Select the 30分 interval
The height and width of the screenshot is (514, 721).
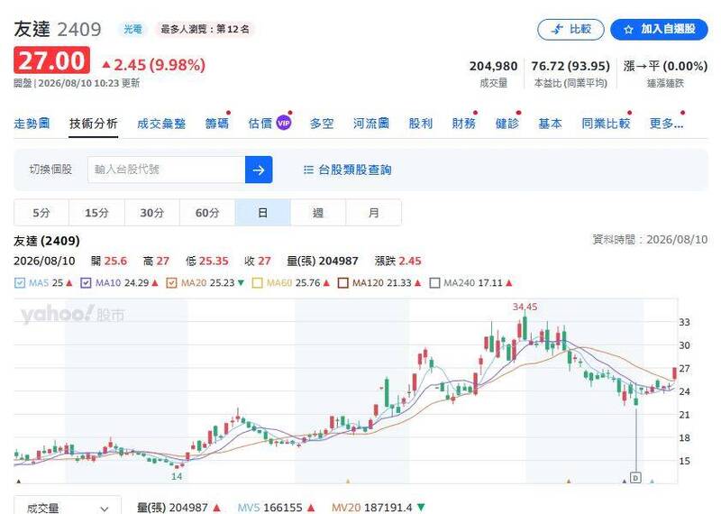point(152,213)
